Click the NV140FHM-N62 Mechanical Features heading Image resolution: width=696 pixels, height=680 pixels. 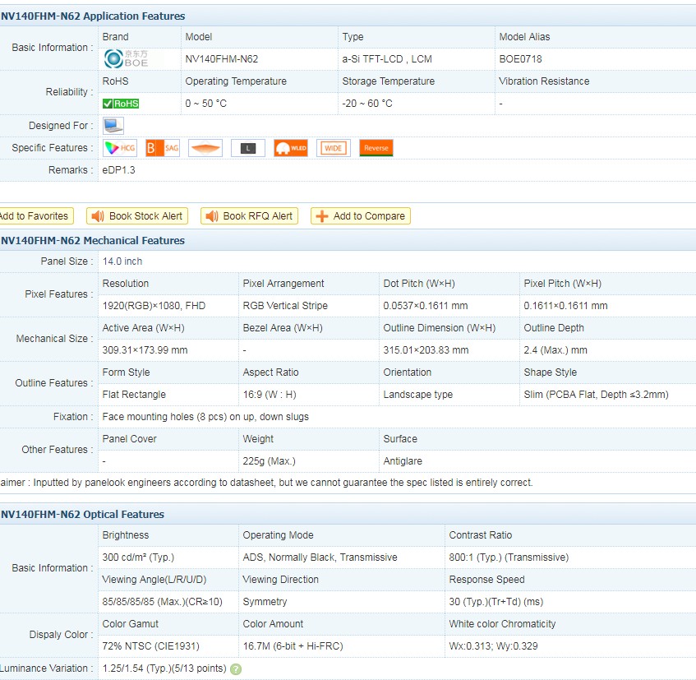(x=92, y=240)
